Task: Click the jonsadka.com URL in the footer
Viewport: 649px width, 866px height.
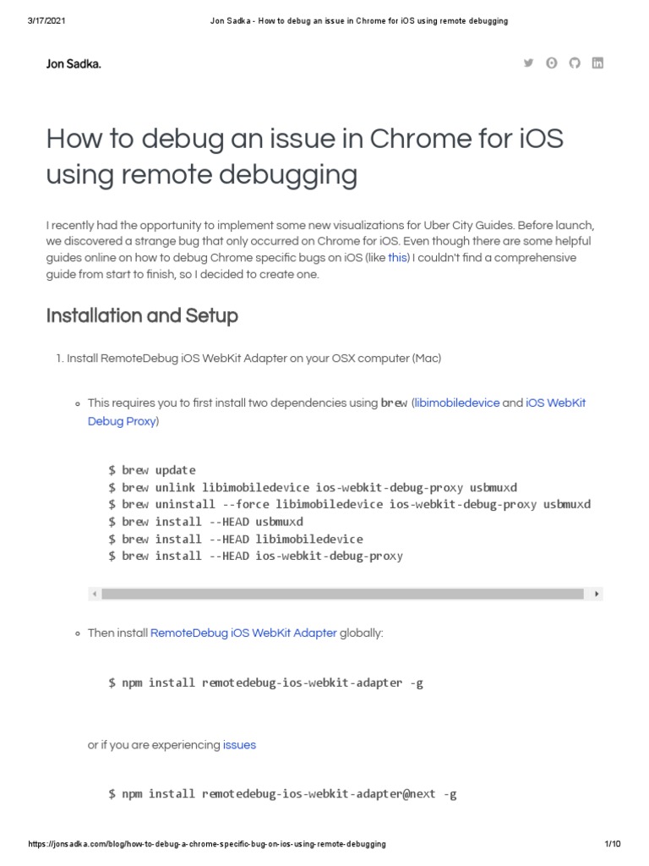Action: pyautogui.click(x=207, y=844)
